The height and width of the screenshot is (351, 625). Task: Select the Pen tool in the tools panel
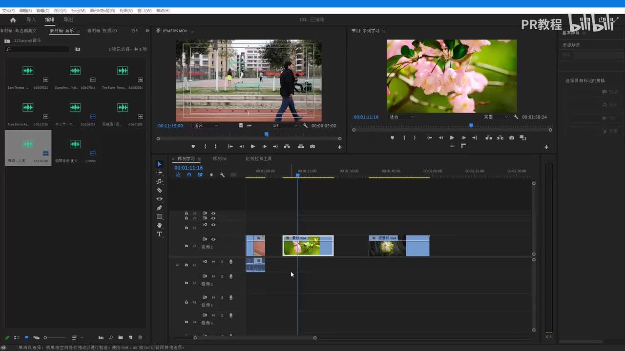159,208
